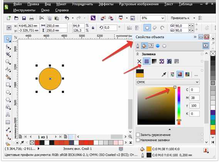Open the Инструменты menu
Screen dimensions: 219x162
click(x=24, y=10)
